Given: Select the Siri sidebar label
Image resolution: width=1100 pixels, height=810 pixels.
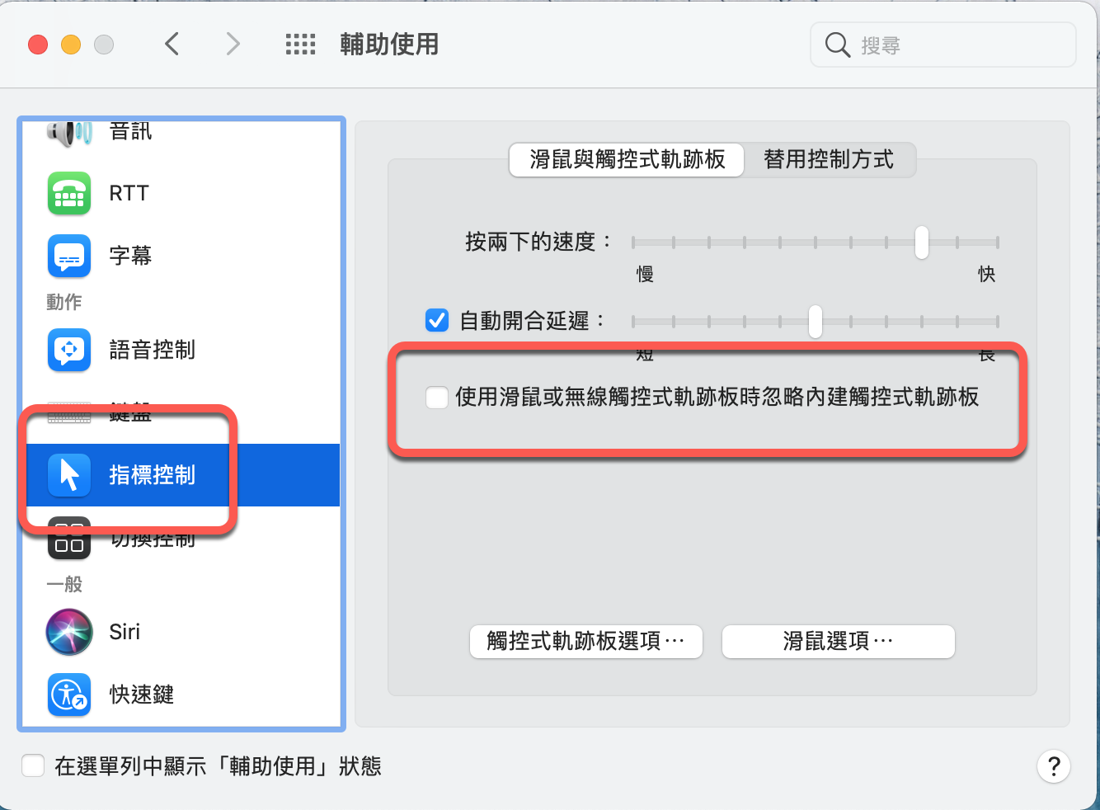Looking at the screenshot, I should pyautogui.click(x=125, y=632).
